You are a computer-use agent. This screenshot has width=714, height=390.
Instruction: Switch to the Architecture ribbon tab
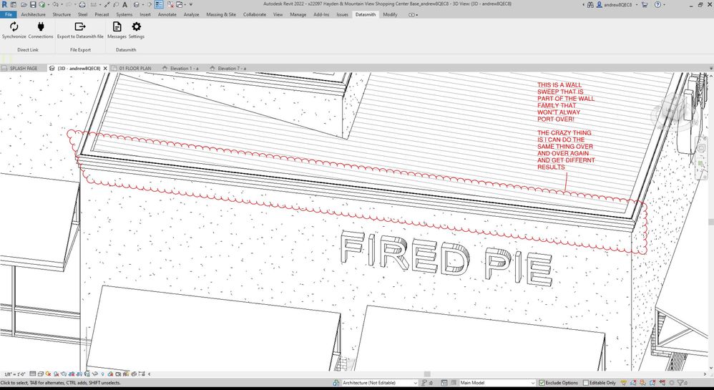[33, 14]
